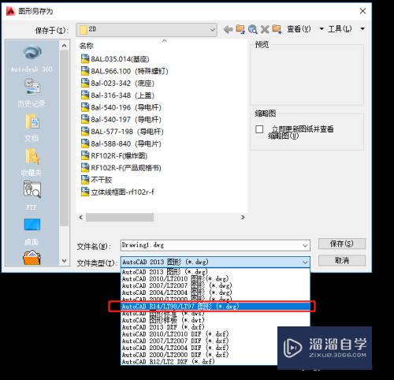Image resolution: width=394 pixels, height=380 pixels.
Task: Select file icon for 立体线框图-rf102r-f
Action: pos(85,192)
